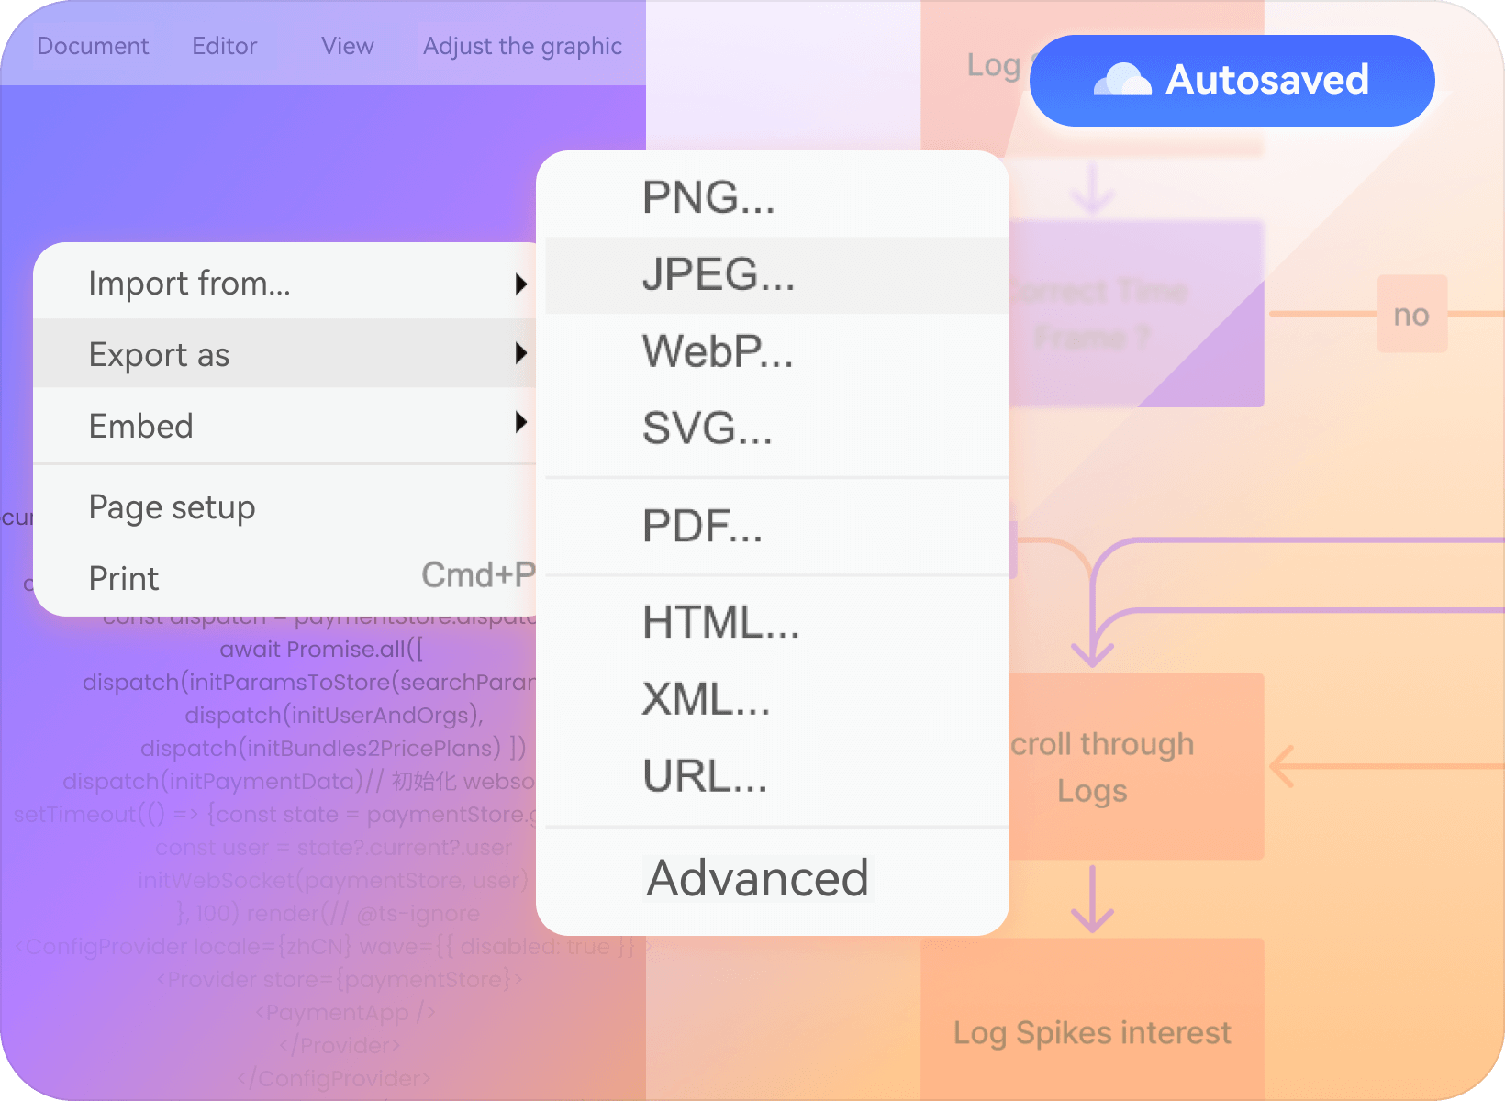This screenshot has height=1101, width=1505.
Task: Open the Document menu
Action: pyautogui.click(x=93, y=46)
